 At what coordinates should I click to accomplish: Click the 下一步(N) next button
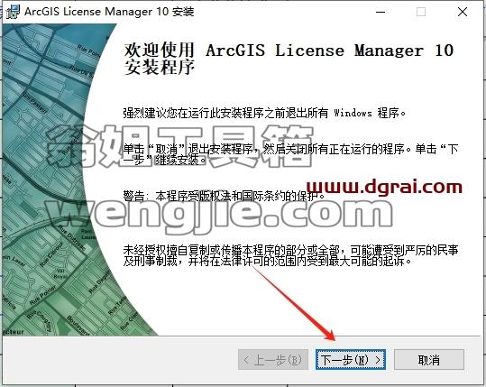pyautogui.click(x=351, y=360)
